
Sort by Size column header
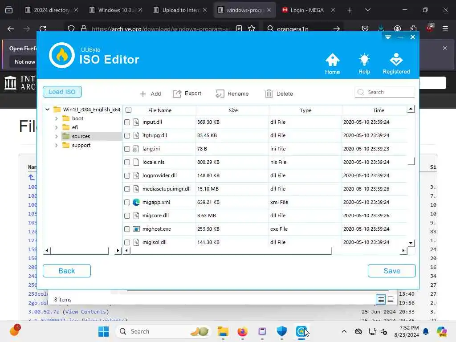point(233,110)
